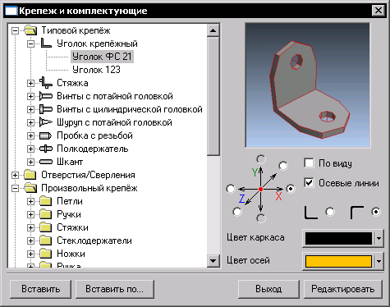
Task: Choose the L-shape orientation radio button
Action: pyautogui.click(x=330, y=212)
